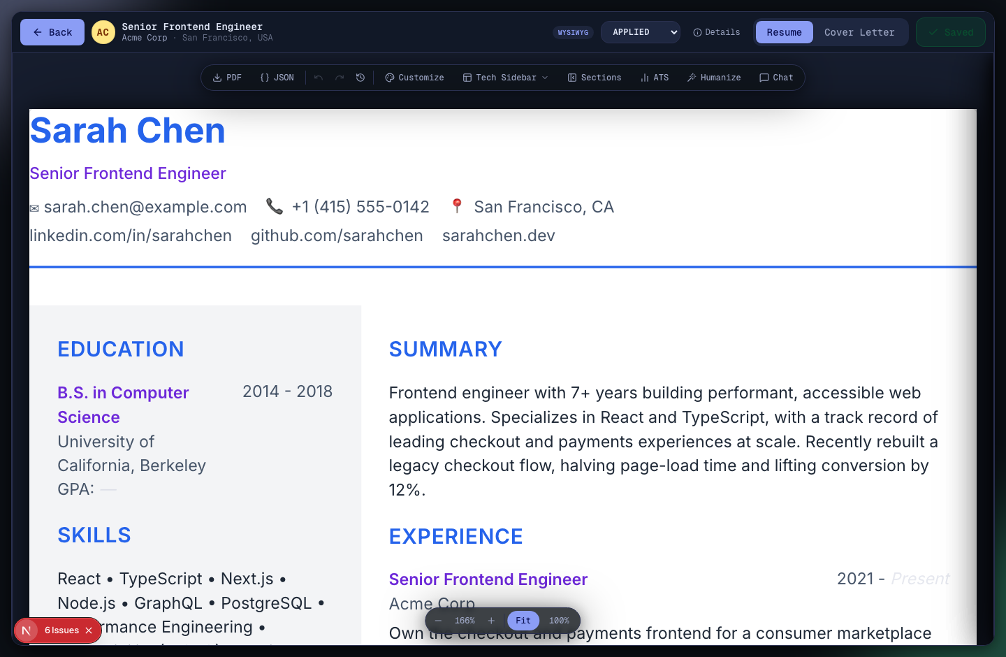Open the Customize palette options
1006x657 pixels.
tap(414, 78)
